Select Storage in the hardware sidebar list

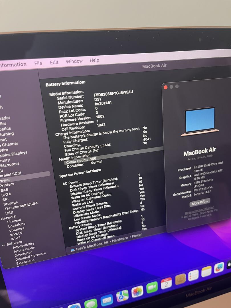11,203
